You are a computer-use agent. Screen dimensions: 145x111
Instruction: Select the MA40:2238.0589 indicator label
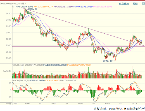(x=83, y=7)
